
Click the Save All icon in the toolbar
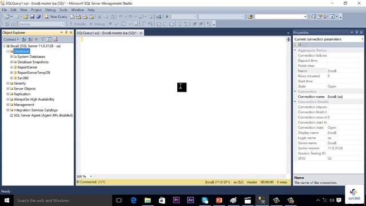pyautogui.click(x=38, y=17)
